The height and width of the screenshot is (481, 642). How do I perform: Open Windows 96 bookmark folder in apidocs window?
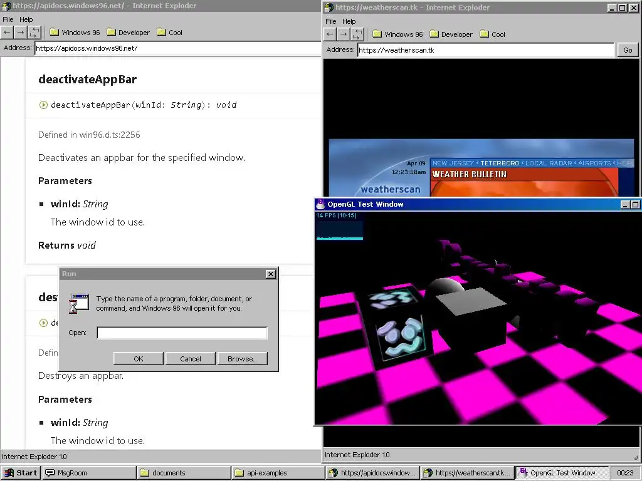pyautogui.click(x=75, y=33)
